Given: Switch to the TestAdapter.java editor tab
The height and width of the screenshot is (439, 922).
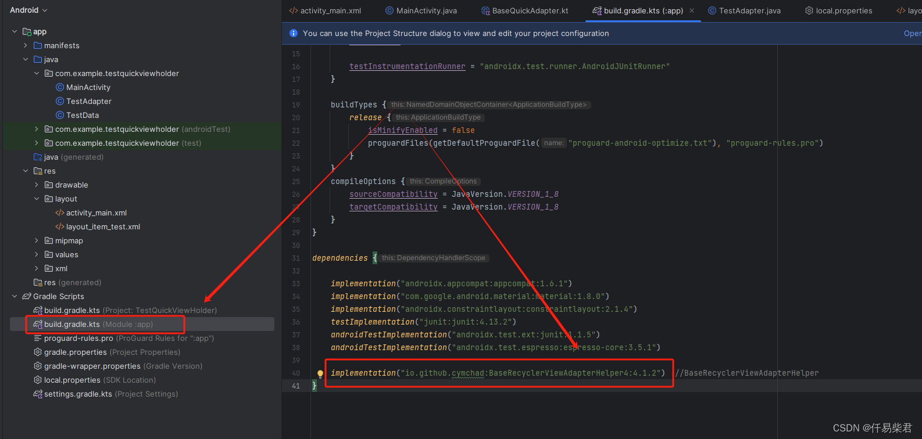Looking at the screenshot, I should point(744,10).
